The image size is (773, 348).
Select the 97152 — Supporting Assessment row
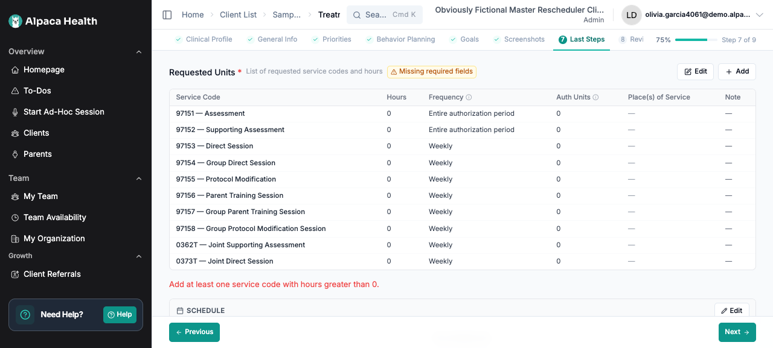[462, 130]
